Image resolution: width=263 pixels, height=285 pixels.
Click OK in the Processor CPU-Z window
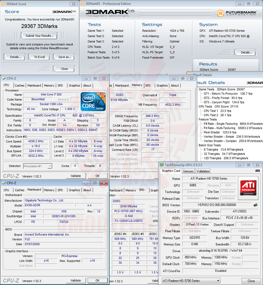[98, 176]
